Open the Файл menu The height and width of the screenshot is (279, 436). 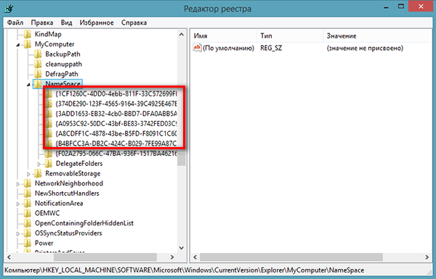coord(15,22)
